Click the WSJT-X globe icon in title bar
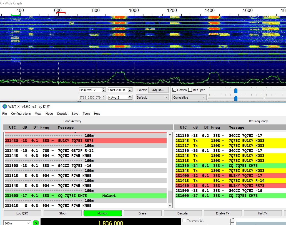 click(4, 107)
